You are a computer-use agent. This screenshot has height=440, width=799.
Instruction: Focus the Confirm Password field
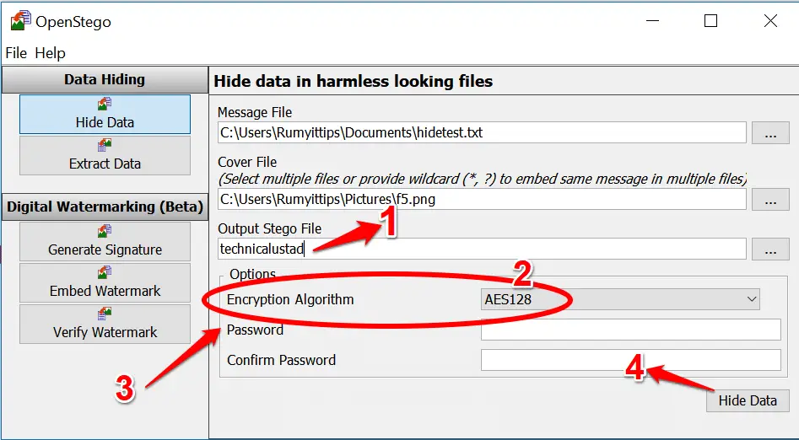[x=631, y=360]
